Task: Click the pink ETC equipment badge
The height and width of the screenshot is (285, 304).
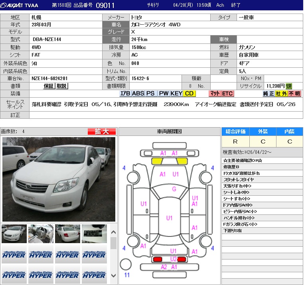Action: pyautogui.click(x=227, y=94)
